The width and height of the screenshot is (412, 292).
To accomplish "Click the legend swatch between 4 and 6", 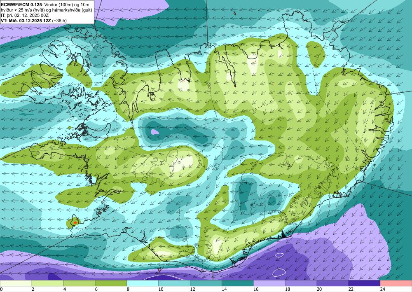I will coord(79,283).
